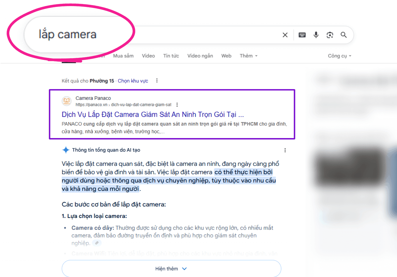Click the magnifying glass search icon
The width and height of the screenshot is (397, 277).
(344, 35)
